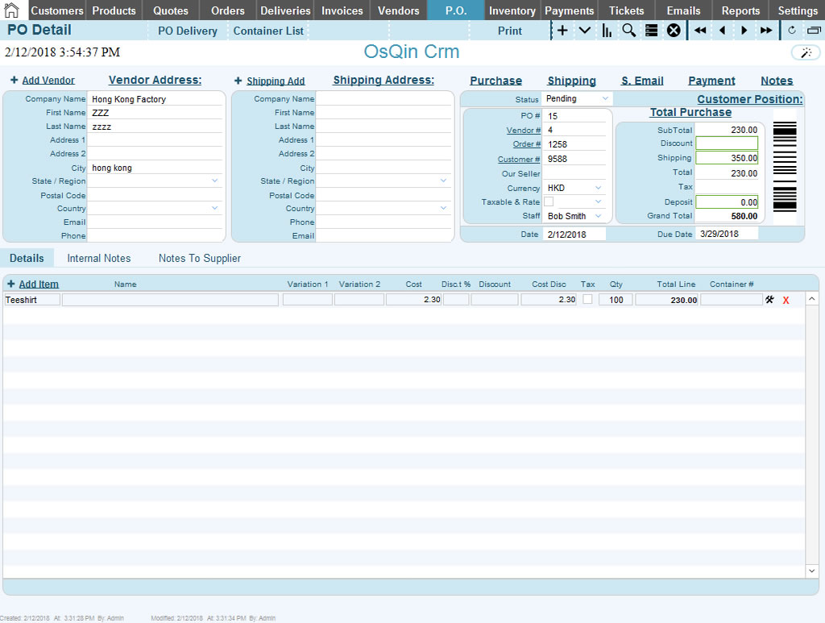Open the Staff dropdown showing Bob Smith
Viewport: 825px width, 623px height.
(599, 216)
